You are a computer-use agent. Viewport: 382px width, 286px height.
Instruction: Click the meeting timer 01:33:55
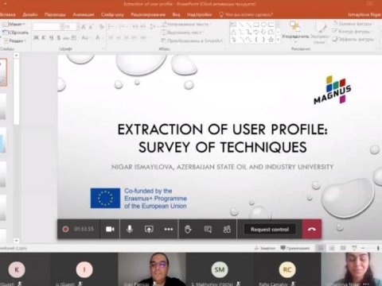(84, 229)
